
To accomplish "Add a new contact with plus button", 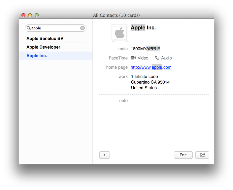I will click(x=105, y=155).
